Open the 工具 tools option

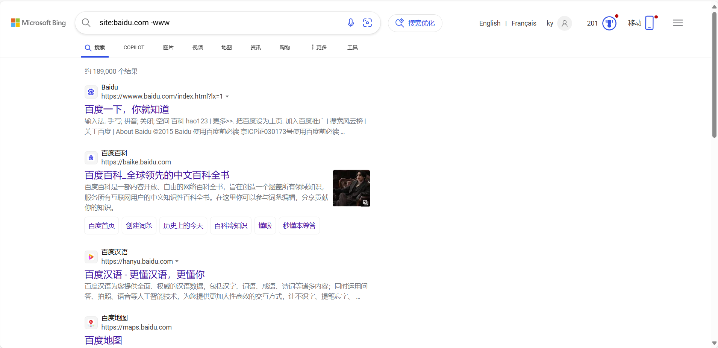tap(353, 48)
